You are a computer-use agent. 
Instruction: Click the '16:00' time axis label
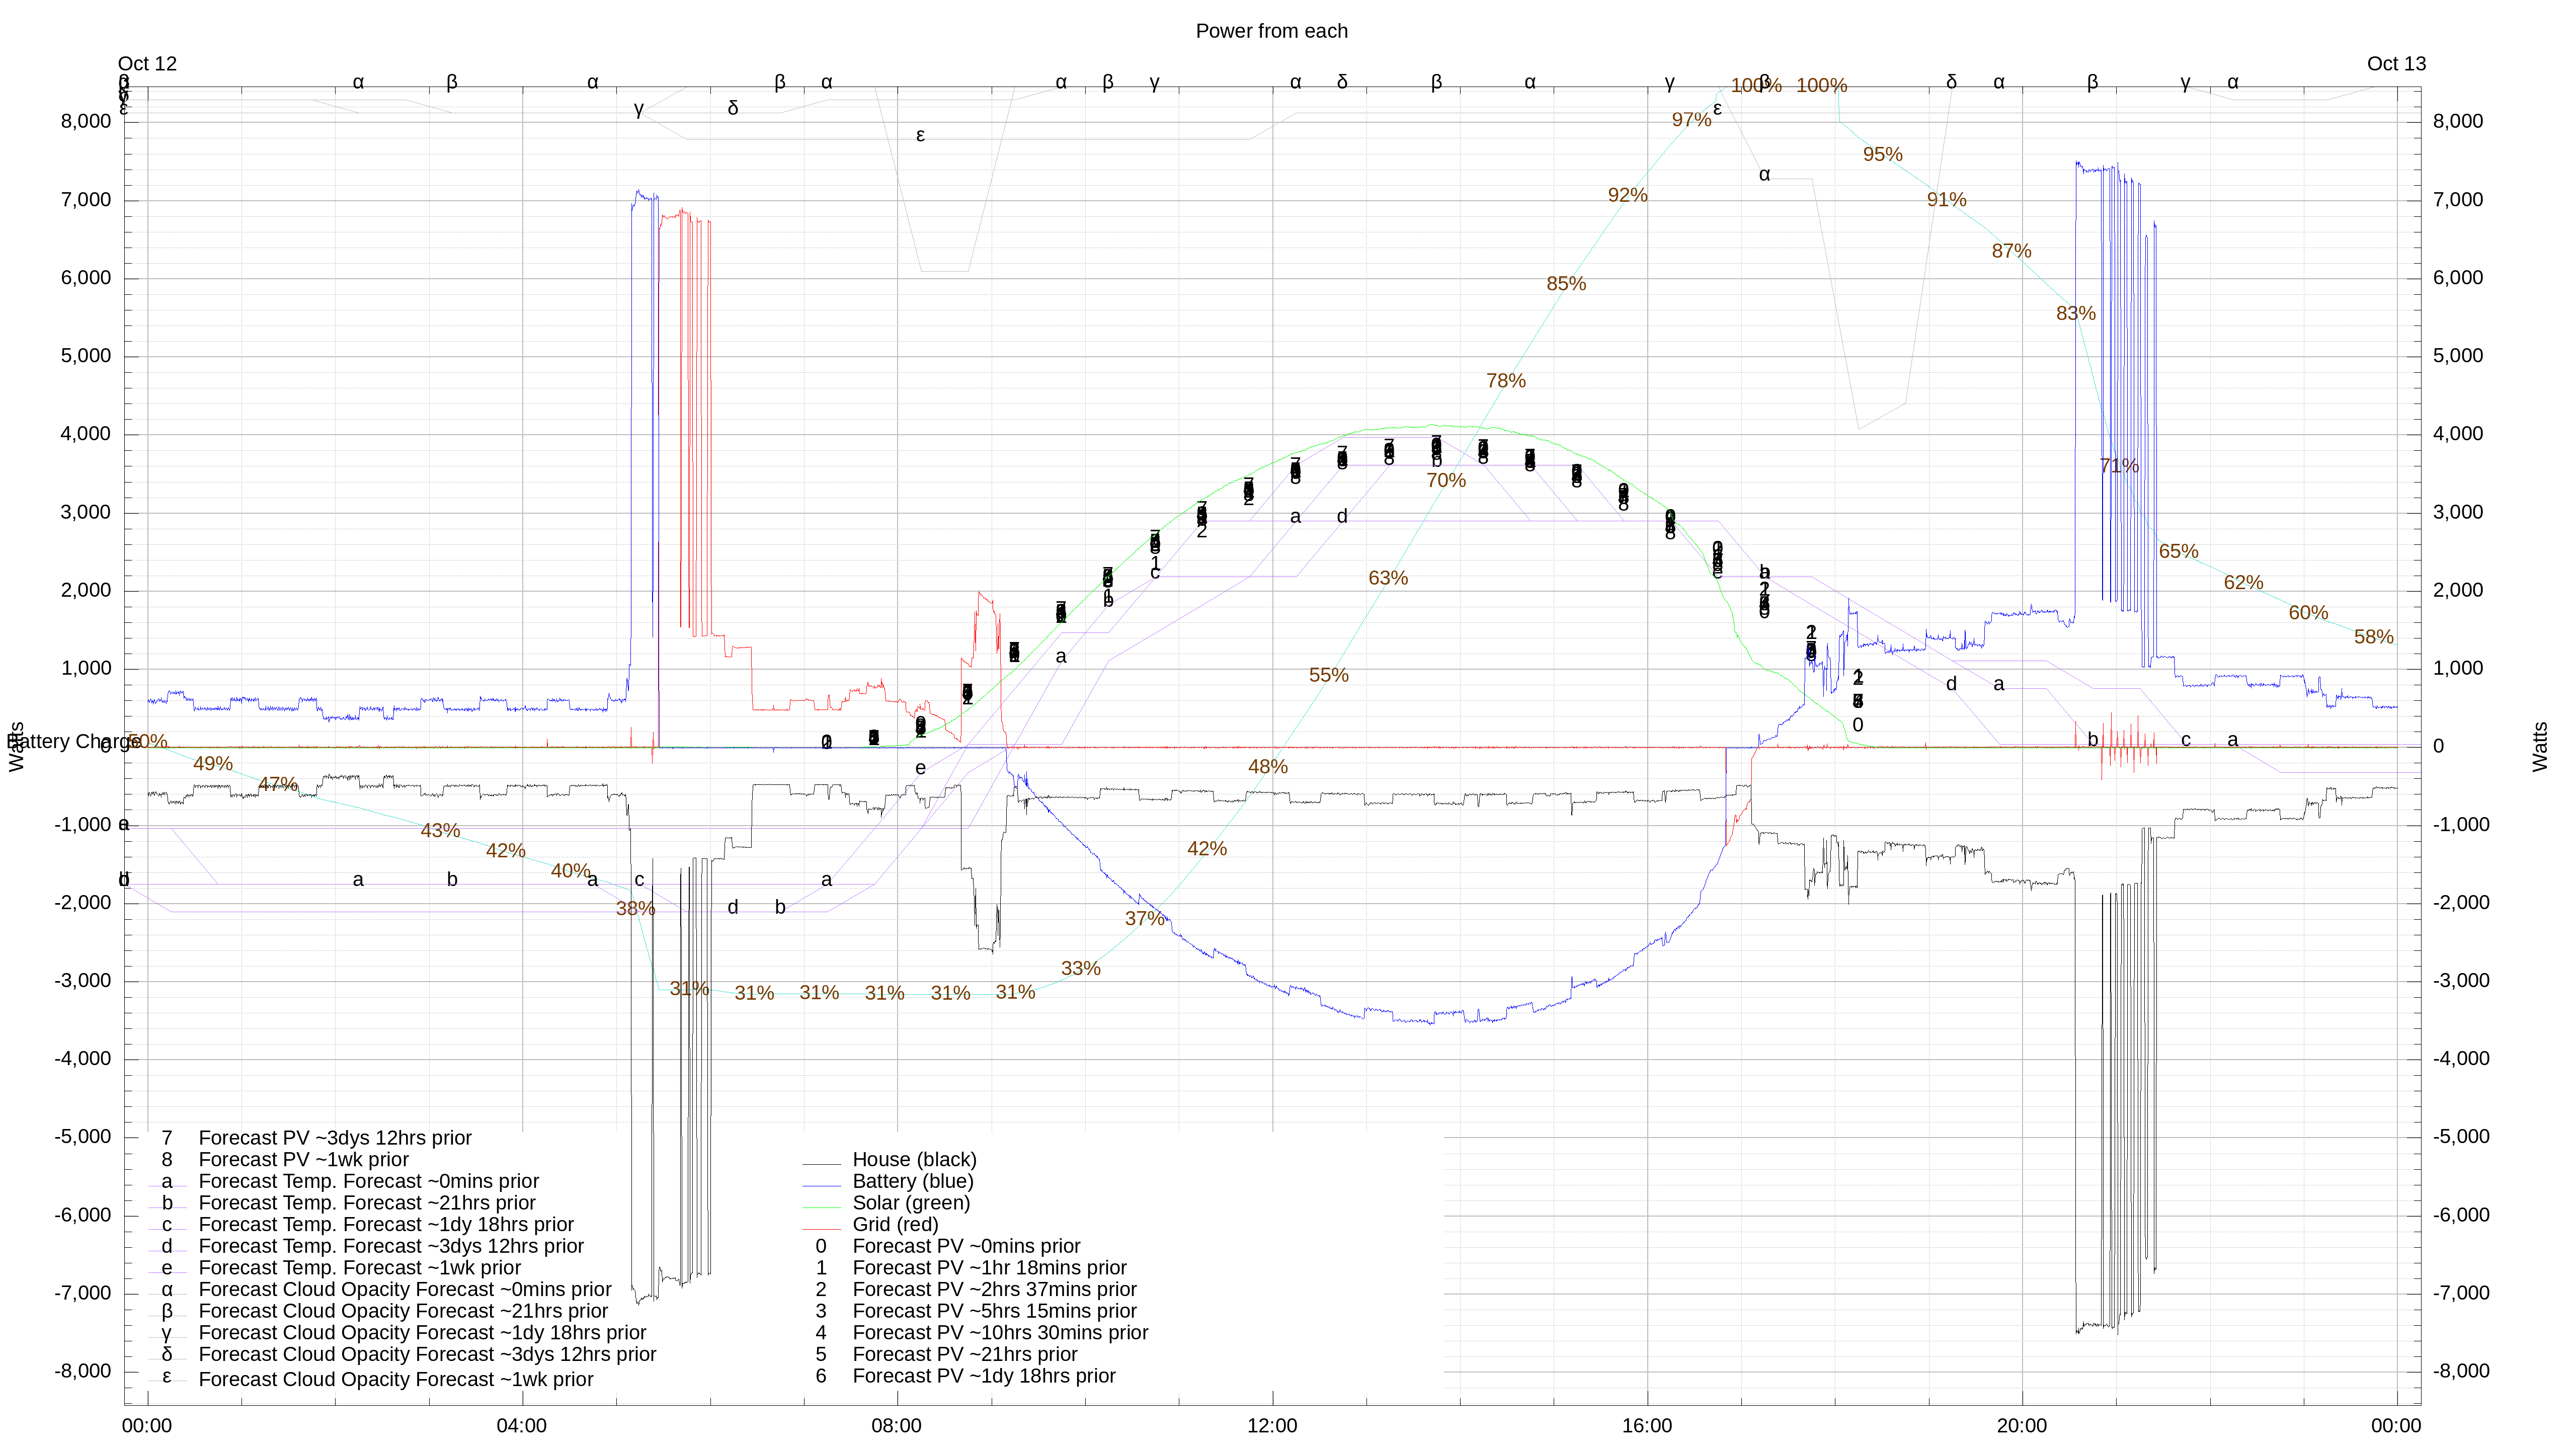[x=1647, y=1426]
